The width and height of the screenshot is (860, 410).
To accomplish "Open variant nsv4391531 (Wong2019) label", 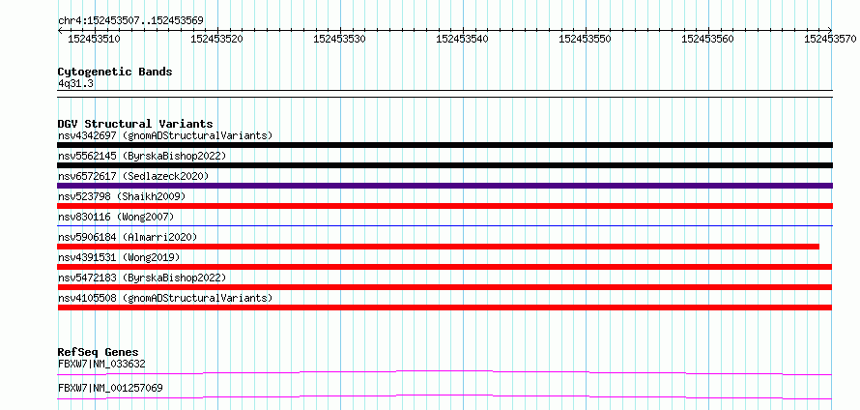I will pyautogui.click(x=119, y=257).
